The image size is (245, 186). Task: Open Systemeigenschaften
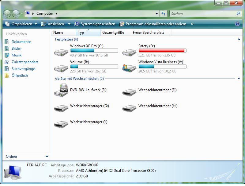(95, 24)
